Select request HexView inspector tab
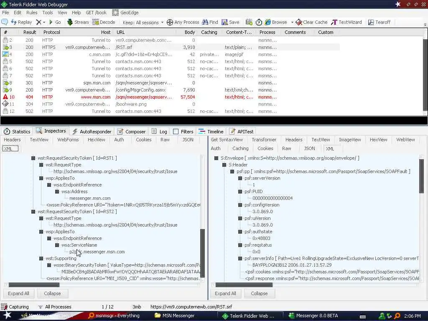This screenshot has height=321, width=428. (97, 140)
